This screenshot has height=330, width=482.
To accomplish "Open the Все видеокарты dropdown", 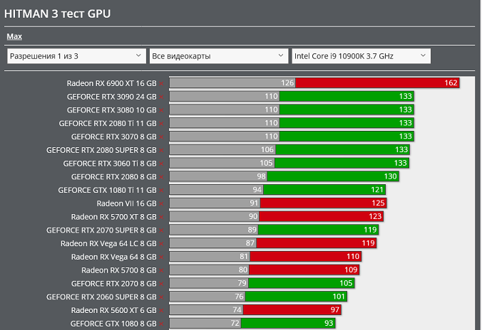I will pyautogui.click(x=219, y=56).
